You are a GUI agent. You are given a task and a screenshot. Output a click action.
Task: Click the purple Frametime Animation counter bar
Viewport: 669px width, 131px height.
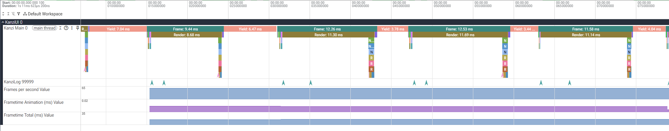[x=409, y=109]
